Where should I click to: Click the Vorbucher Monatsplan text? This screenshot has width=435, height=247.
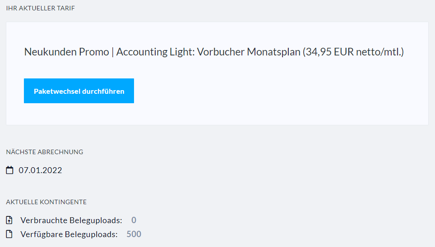tap(249, 52)
